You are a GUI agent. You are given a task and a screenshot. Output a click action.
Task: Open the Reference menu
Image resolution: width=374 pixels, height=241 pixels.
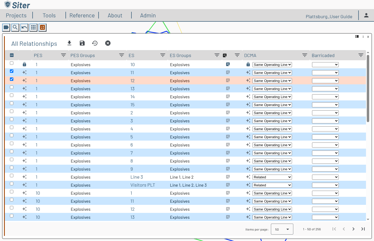click(x=82, y=16)
